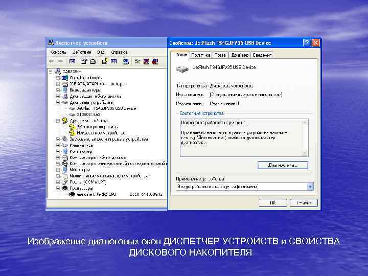Click the Guardant dongles category icon
This screenshot has height=276, width=368.
point(65,78)
